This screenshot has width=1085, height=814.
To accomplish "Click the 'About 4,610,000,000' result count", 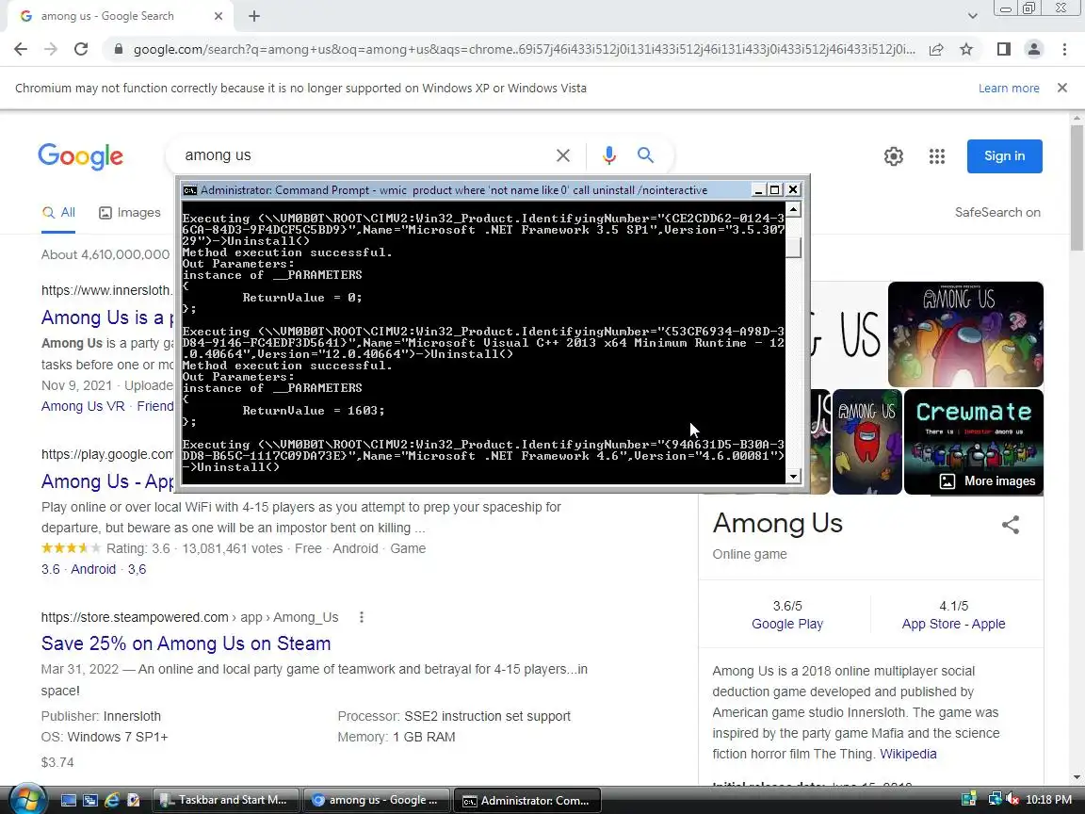I will (105, 254).
